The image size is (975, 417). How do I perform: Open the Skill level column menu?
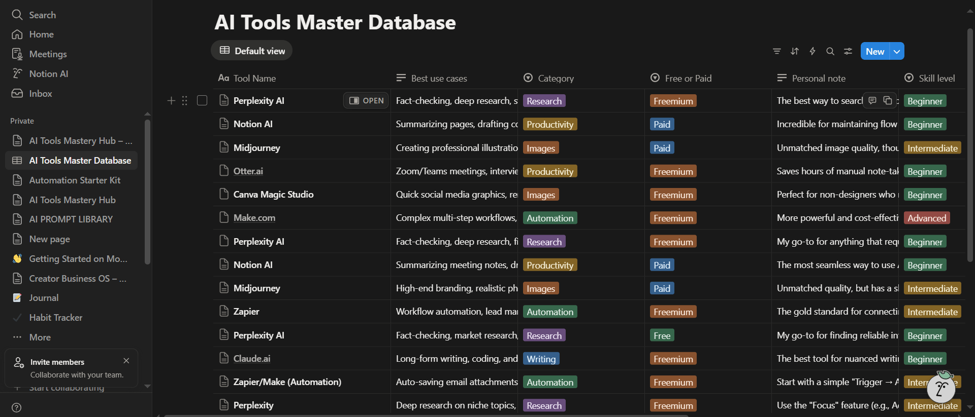click(932, 78)
